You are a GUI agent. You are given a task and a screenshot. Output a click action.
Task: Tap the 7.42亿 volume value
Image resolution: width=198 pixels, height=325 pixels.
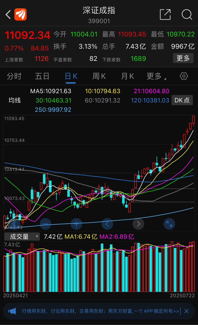tap(53, 237)
